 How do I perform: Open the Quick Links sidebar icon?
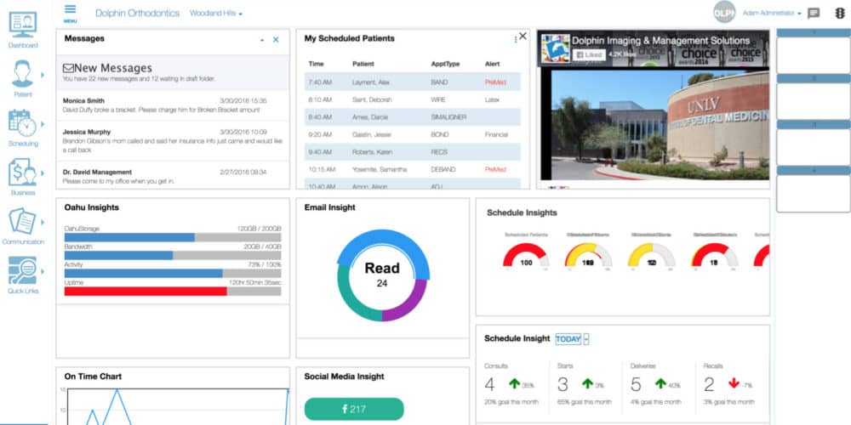pyautogui.click(x=23, y=270)
